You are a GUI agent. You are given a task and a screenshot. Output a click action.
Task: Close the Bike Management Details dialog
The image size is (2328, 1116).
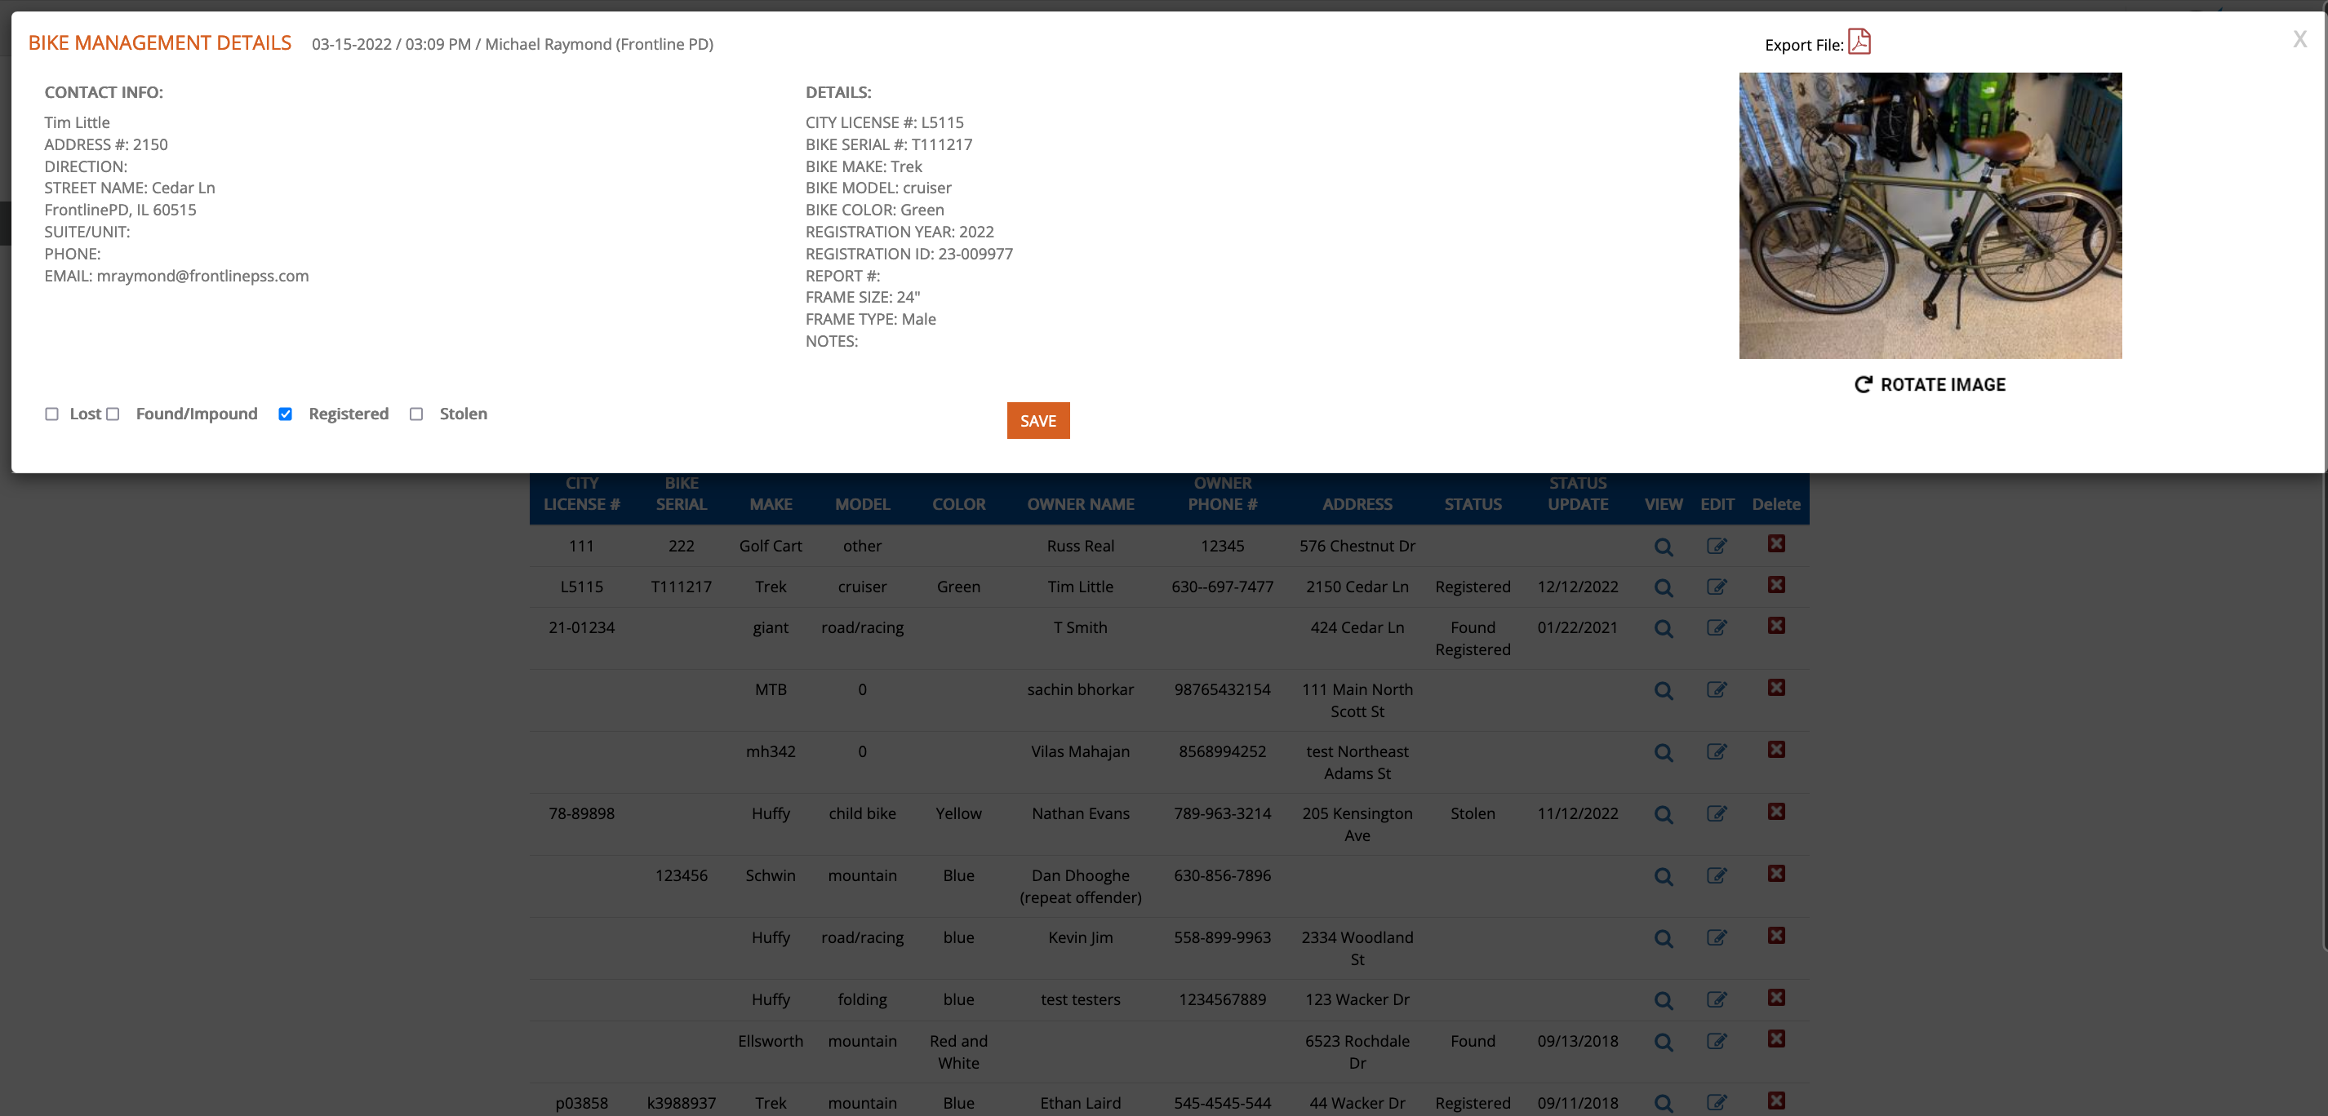tap(2299, 39)
